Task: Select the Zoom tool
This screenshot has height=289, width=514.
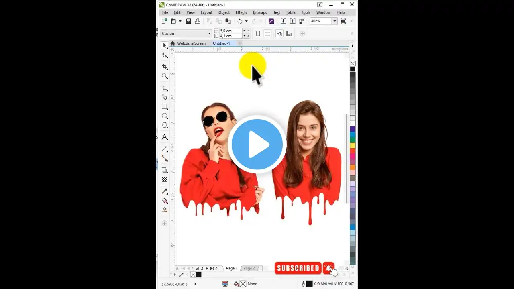Action: click(165, 76)
